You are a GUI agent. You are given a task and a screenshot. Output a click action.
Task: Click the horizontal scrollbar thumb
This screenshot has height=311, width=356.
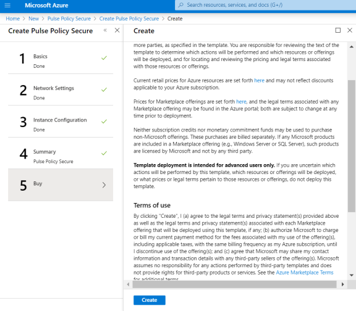click(x=234, y=284)
